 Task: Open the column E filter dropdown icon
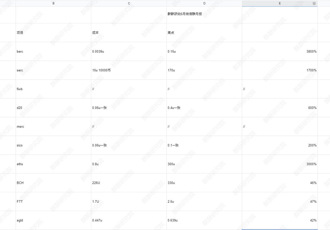314,4
